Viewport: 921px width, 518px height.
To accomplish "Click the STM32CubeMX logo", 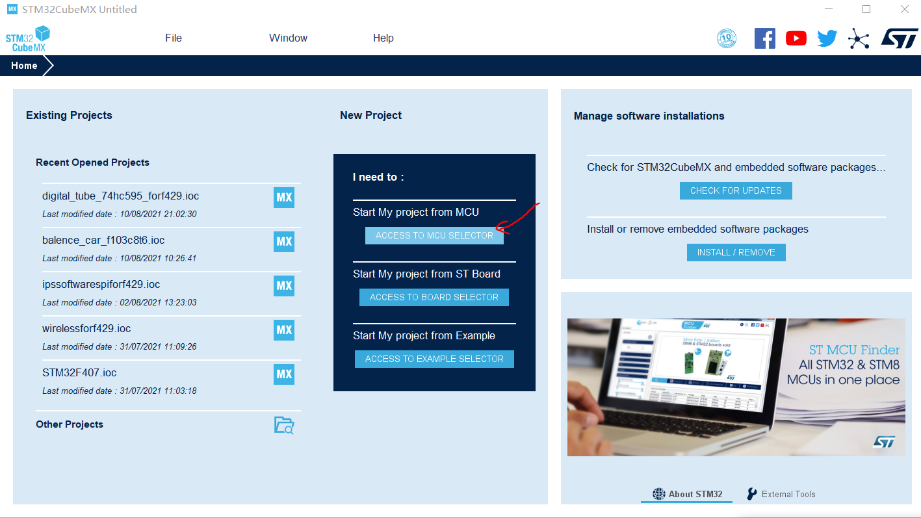I will click(x=27, y=39).
